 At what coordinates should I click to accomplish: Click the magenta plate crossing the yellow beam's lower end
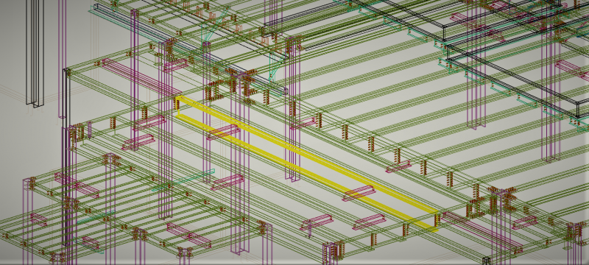pos(359,193)
